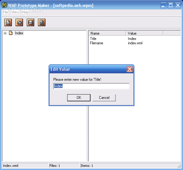Click the Save floppy disk toolbar icon
183x170 pixels.
tap(30, 22)
